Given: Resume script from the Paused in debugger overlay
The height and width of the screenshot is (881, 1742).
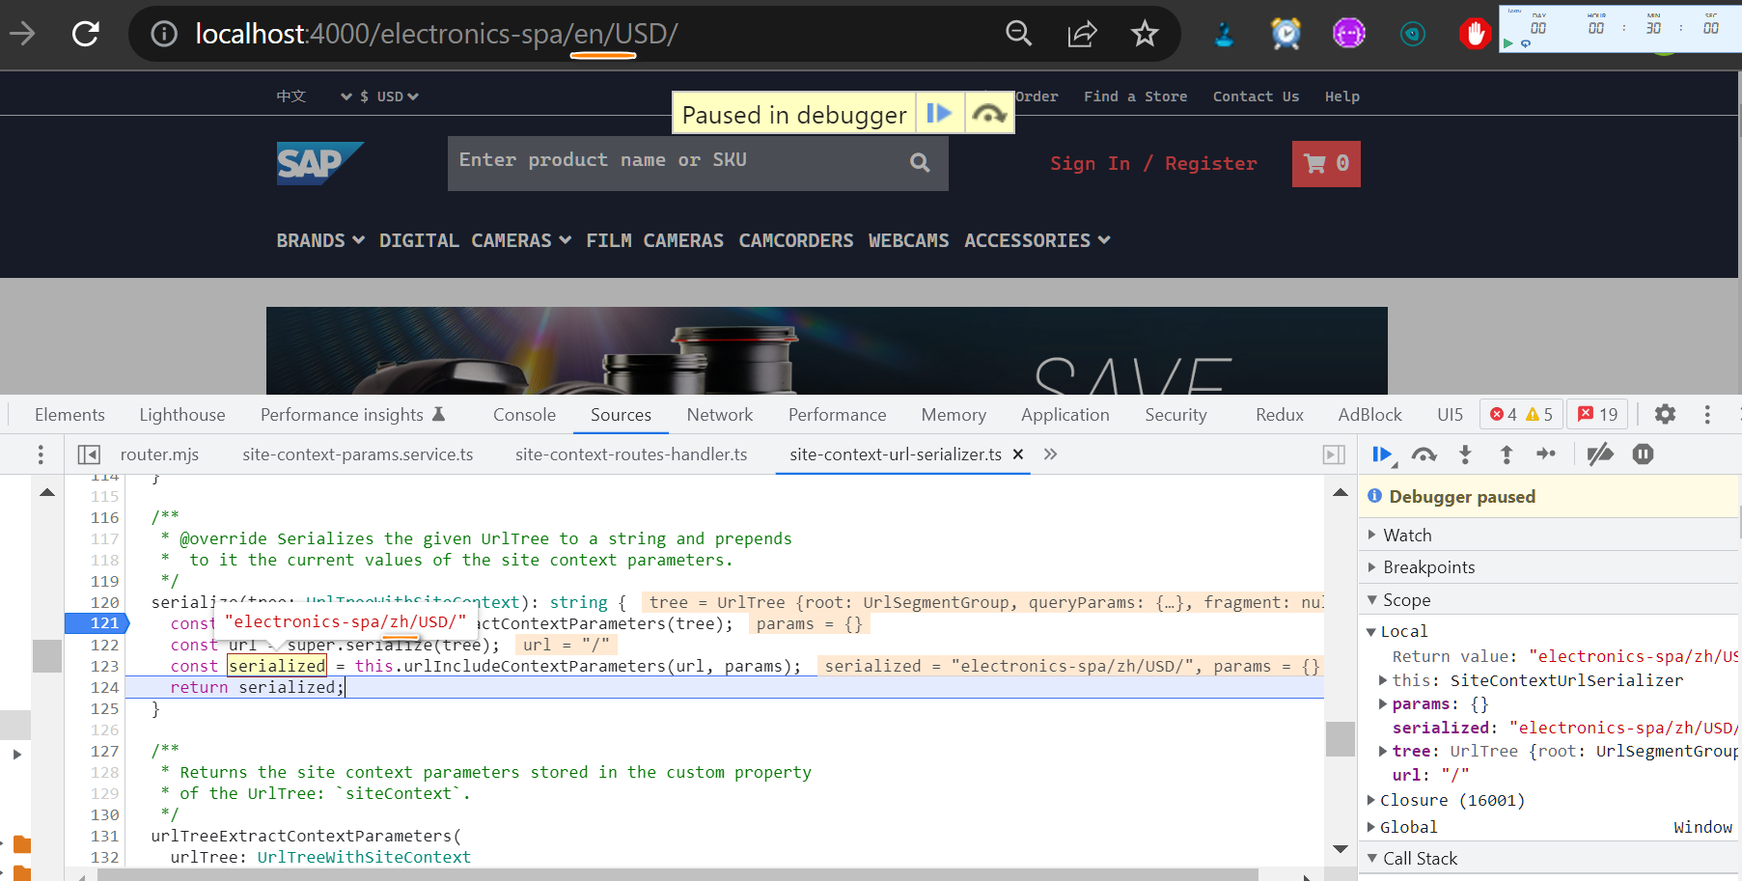Looking at the screenshot, I should (939, 114).
